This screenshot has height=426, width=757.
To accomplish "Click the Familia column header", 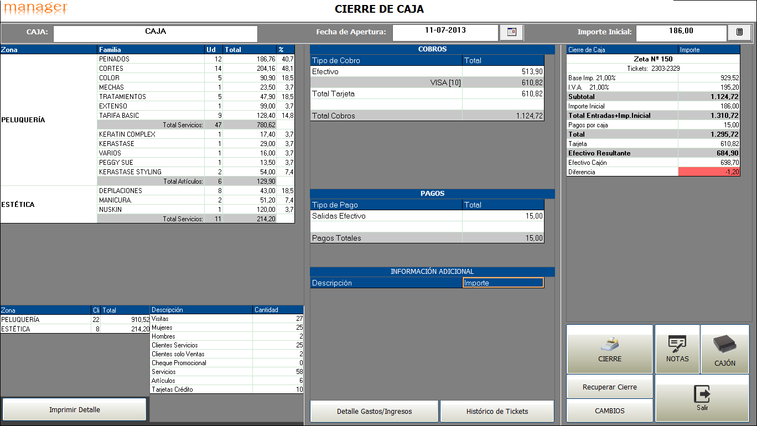I will click(151, 50).
